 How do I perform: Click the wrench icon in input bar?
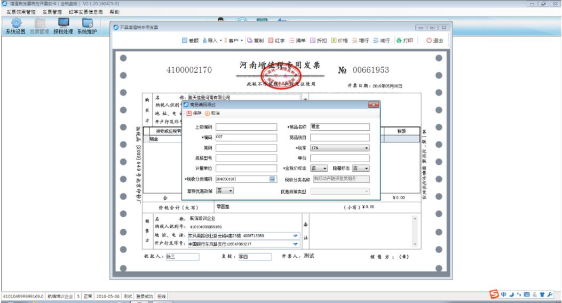(549, 294)
